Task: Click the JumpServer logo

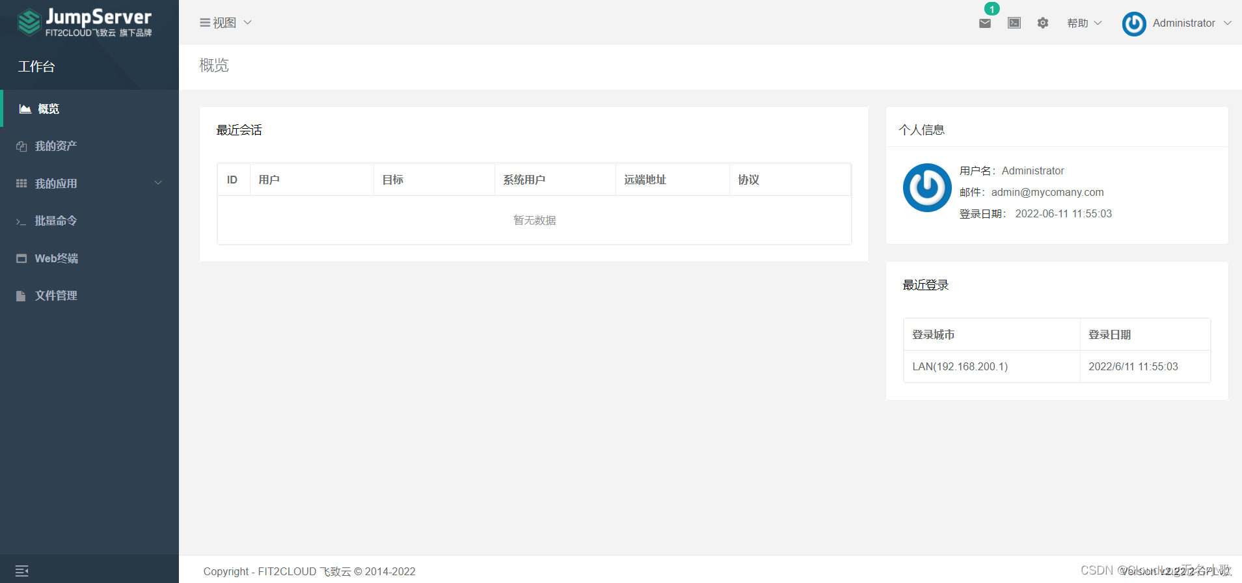Action: [x=85, y=22]
